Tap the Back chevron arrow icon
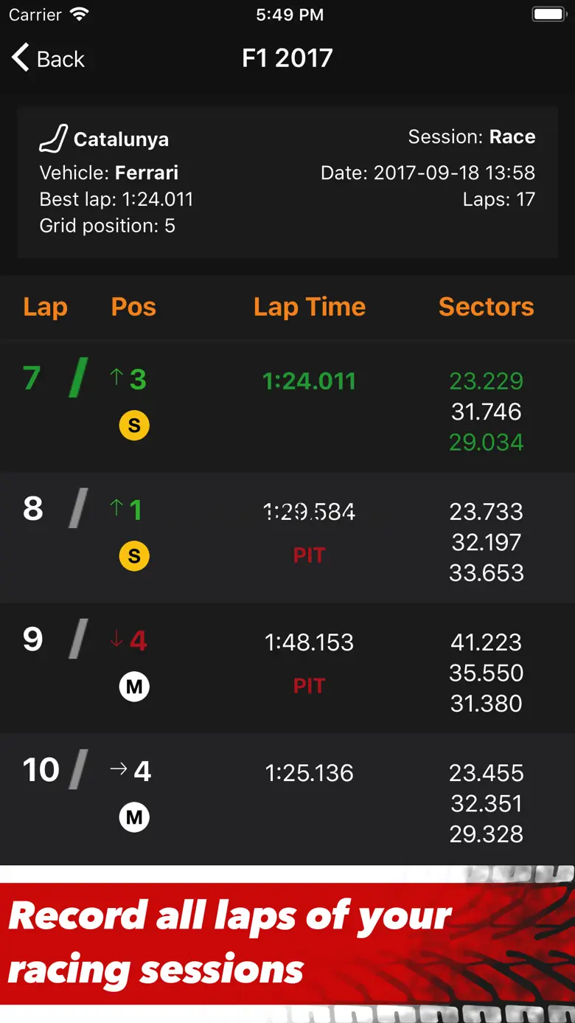Image resolution: width=575 pixels, height=1023 pixels. coord(20,58)
